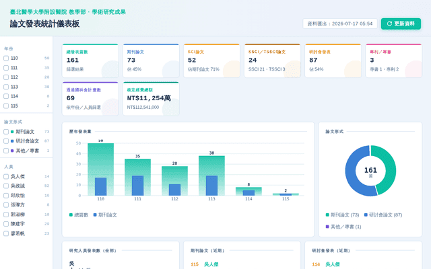
Task: Toggle the year 115 checkbox
Action: [x=6, y=106]
